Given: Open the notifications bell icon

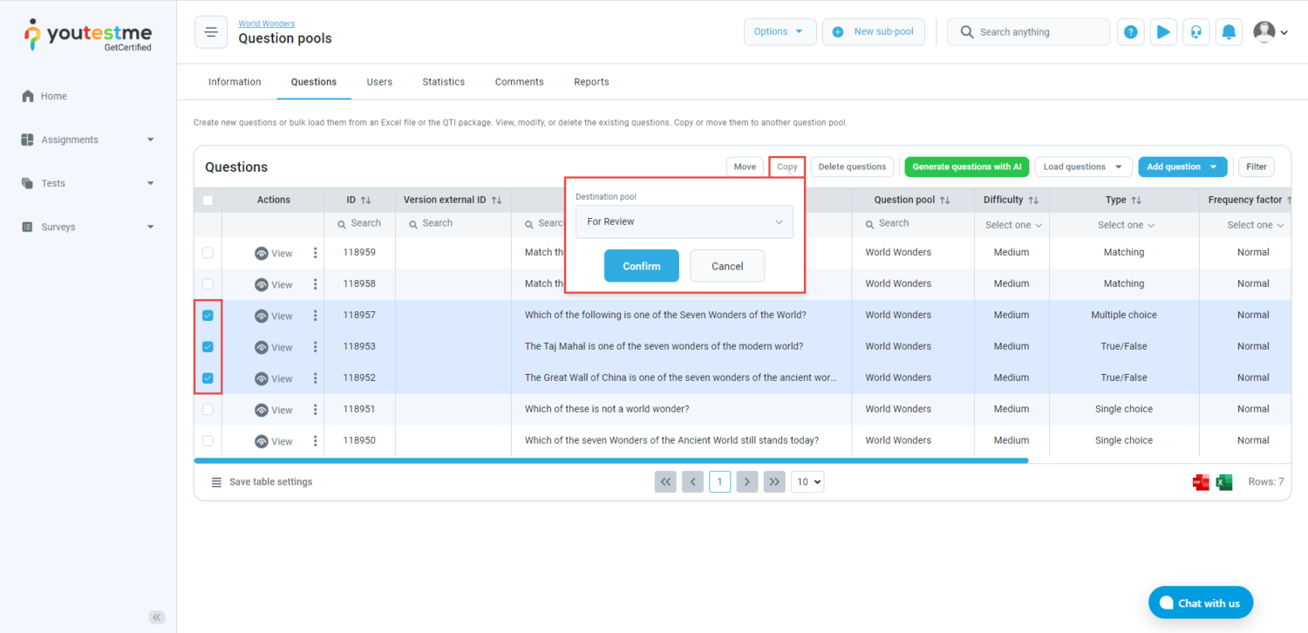Looking at the screenshot, I should click(x=1229, y=32).
